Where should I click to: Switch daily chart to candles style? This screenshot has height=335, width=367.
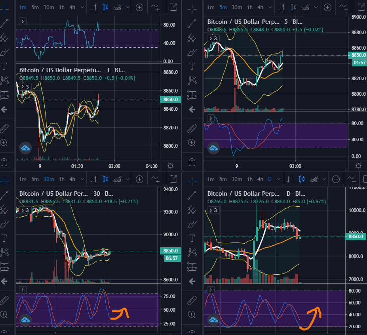pos(302,179)
